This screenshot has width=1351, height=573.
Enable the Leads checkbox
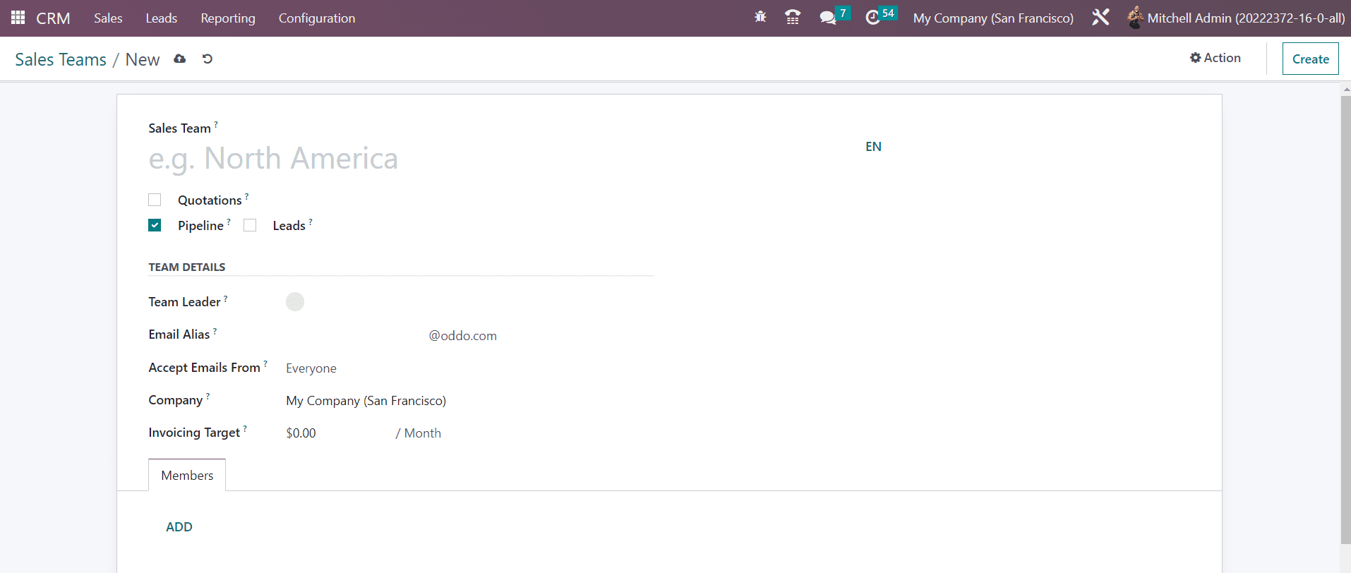pyautogui.click(x=250, y=225)
